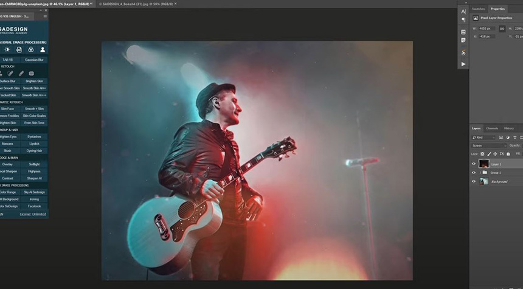Filter layers by adjustment layers icon
523x289 pixels.
point(507,138)
